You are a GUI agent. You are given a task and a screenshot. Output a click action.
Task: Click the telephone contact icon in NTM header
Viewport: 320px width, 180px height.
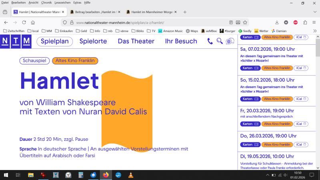coord(210,41)
